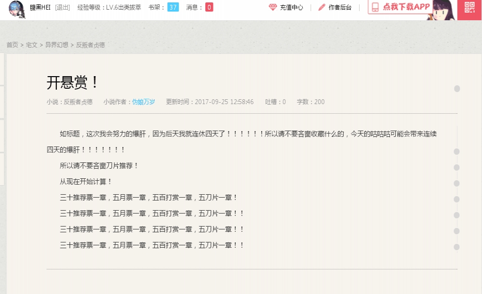Click the 退出 logout link

pyautogui.click(x=63, y=7)
